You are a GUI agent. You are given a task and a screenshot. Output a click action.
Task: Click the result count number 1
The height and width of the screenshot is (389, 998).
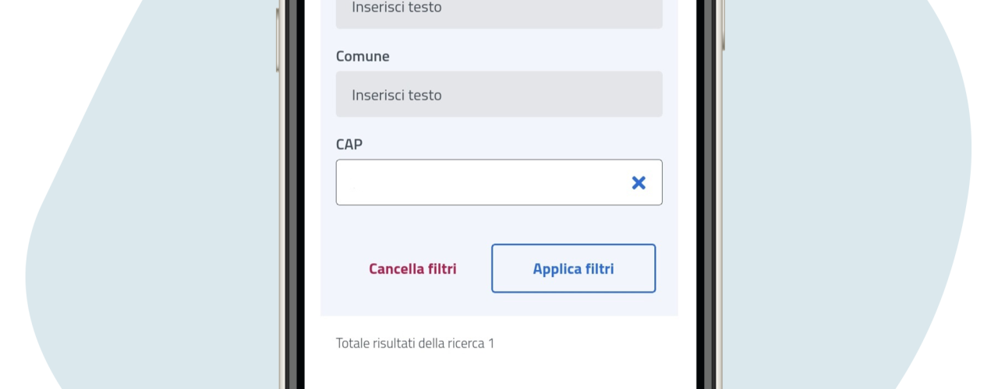click(491, 343)
